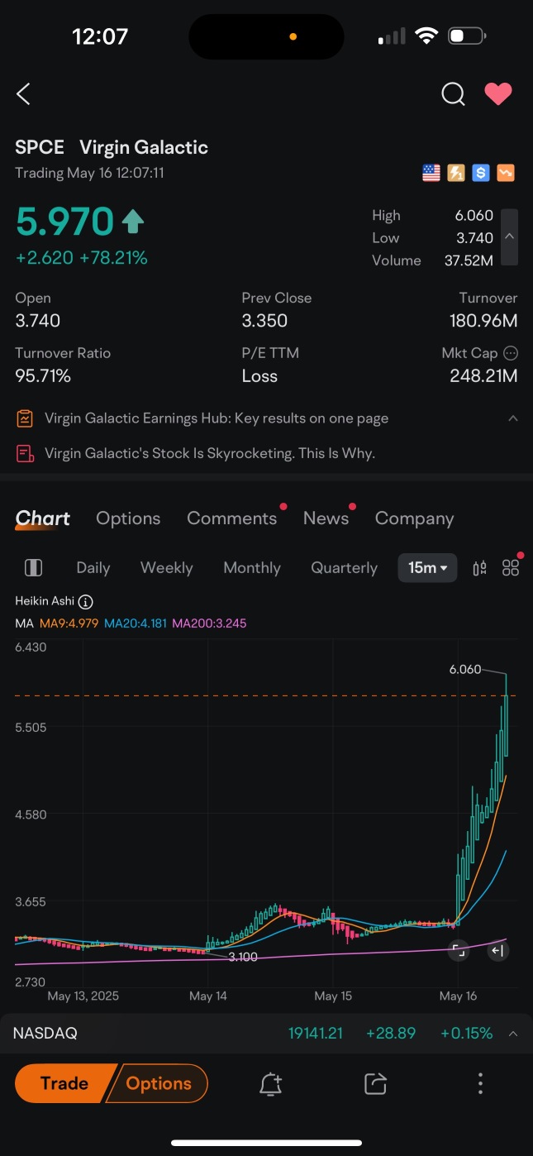Tap the P/E TTM Loss value
This screenshot has height=1156, width=533.
259,376
